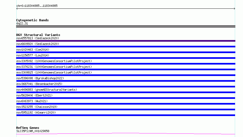Click the magenta SLC35F1 gene line
This screenshot has height=137, width=243.
tap(126, 133)
